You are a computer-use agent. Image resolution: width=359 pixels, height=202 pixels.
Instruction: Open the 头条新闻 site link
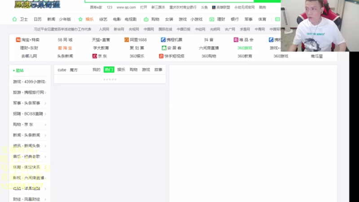coord(65,56)
